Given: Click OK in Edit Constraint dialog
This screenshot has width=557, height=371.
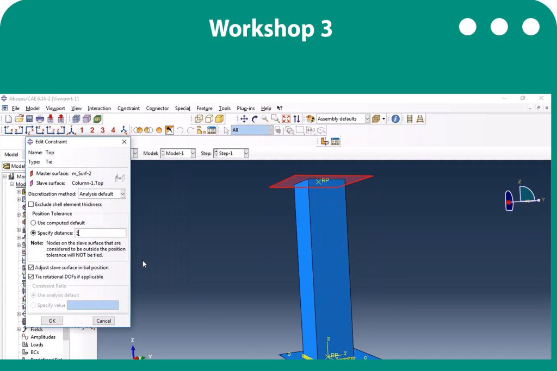Looking at the screenshot, I should 52,320.
